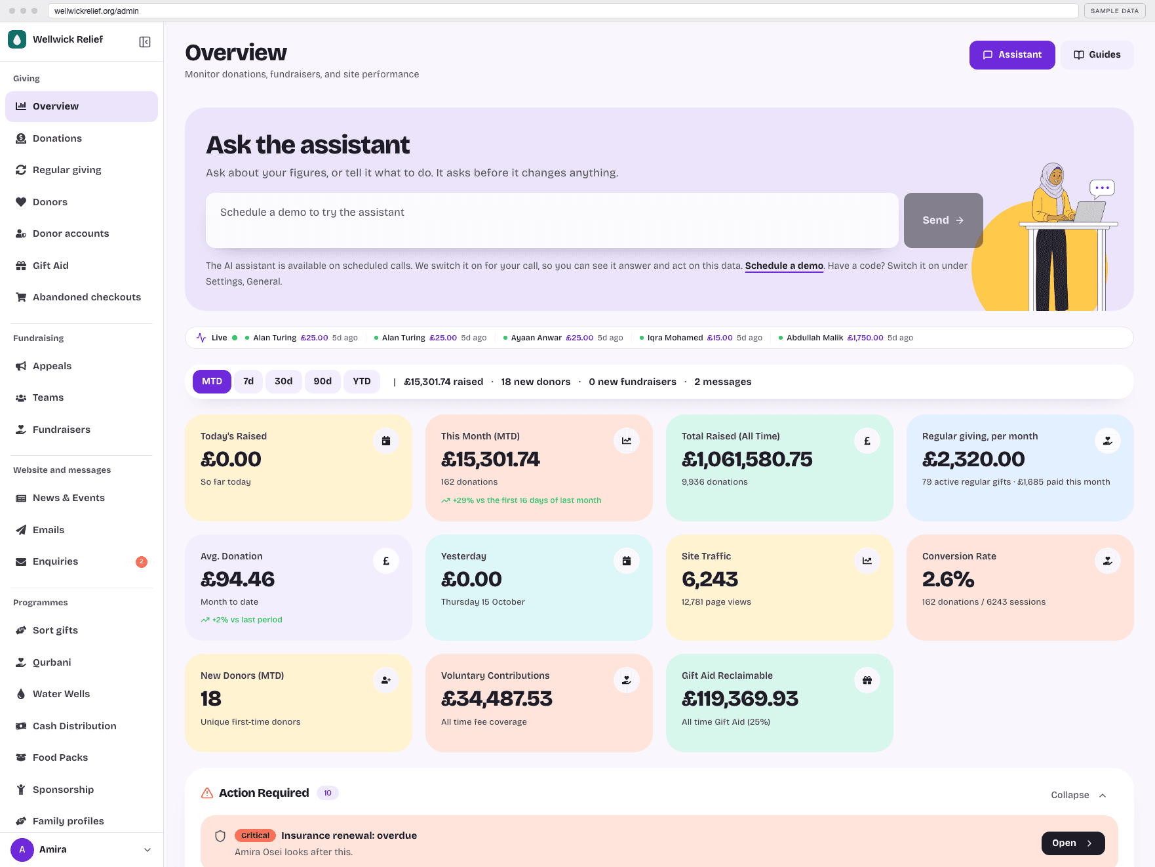
Task: Switch period filter to 90d
Action: pyautogui.click(x=323, y=382)
